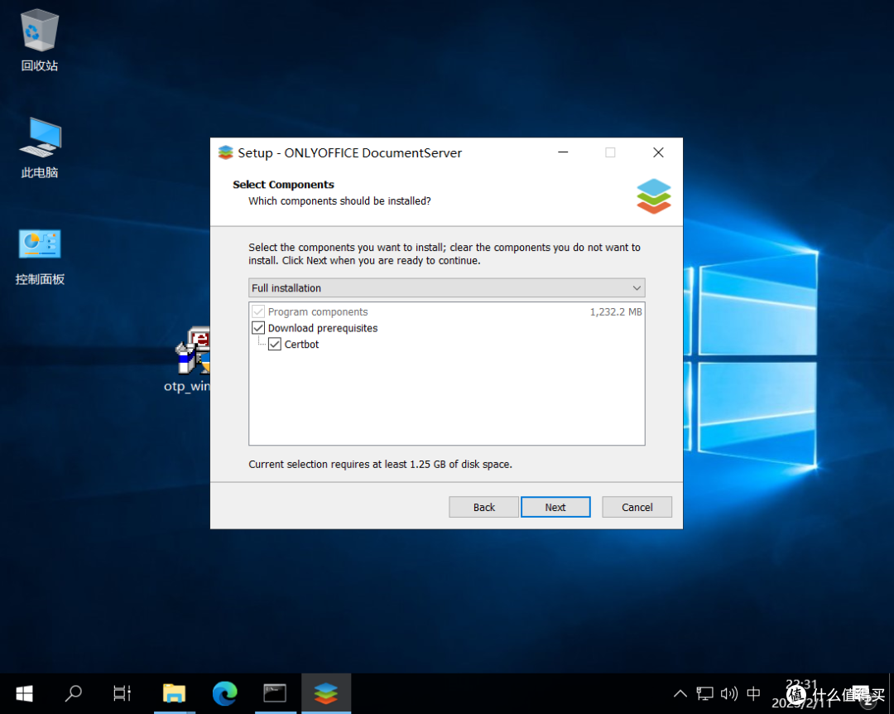Open the volume tray icon

728,693
